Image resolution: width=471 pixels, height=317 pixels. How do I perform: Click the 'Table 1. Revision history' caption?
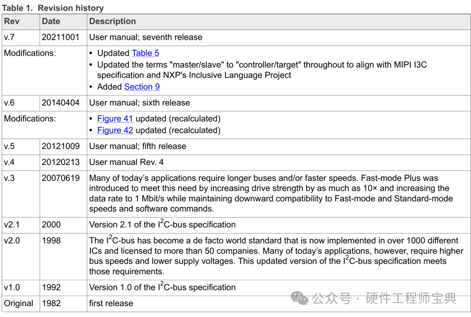[53, 8]
